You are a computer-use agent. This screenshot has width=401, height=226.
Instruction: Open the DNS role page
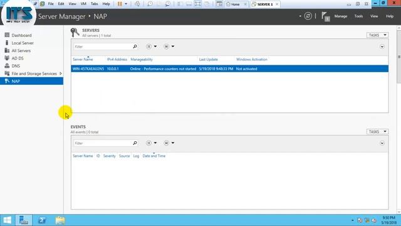[16, 66]
